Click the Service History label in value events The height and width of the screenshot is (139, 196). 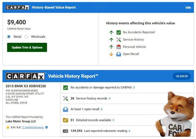click(x=133, y=39)
